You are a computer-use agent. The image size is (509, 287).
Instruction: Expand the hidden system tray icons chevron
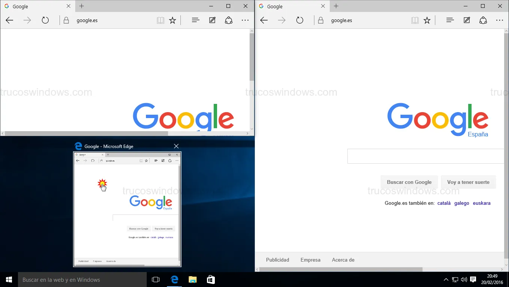coord(446,280)
